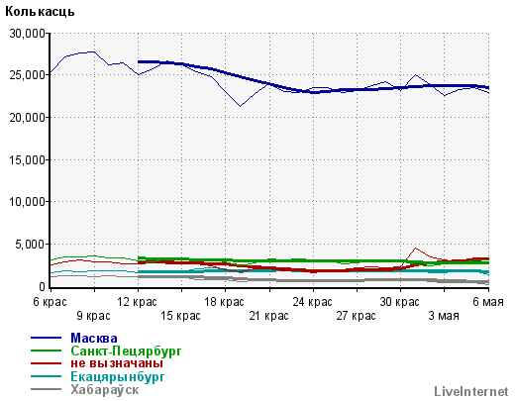This screenshot has width=515, height=401.
Task: Click the gray Хабараўск line swatch
Action: click(x=46, y=389)
